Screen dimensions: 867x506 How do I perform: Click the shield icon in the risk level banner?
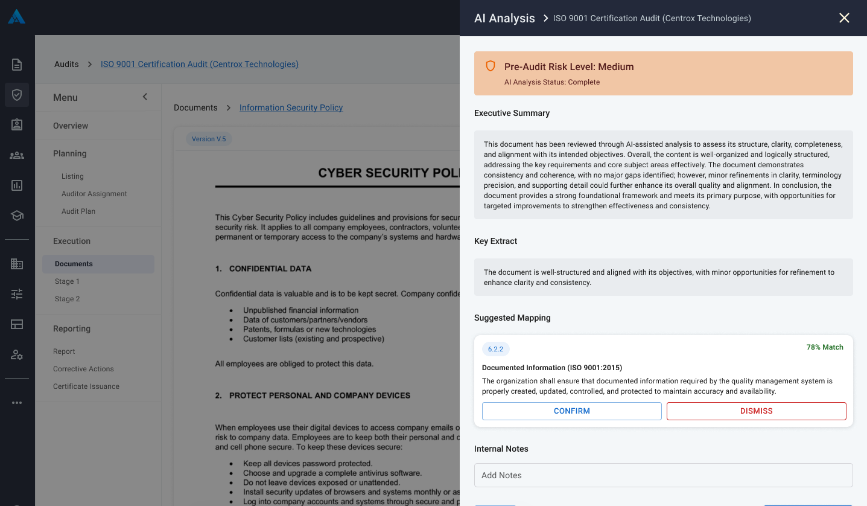(x=491, y=66)
